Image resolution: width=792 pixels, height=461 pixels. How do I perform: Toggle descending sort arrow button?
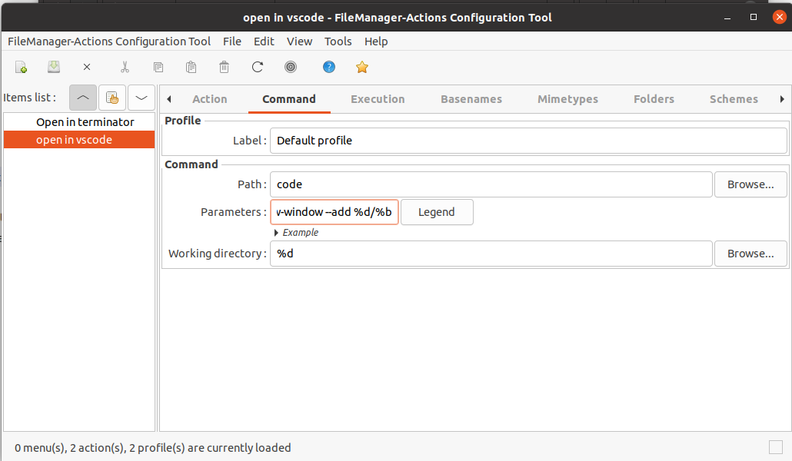pos(141,98)
